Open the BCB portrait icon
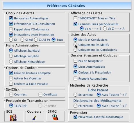Viewport: 134px width, 123px height. click(13, 117)
